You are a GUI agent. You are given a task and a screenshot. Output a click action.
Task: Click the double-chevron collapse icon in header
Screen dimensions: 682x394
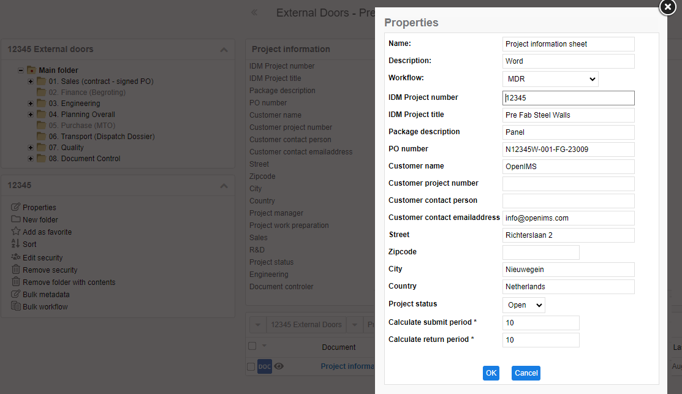(254, 13)
